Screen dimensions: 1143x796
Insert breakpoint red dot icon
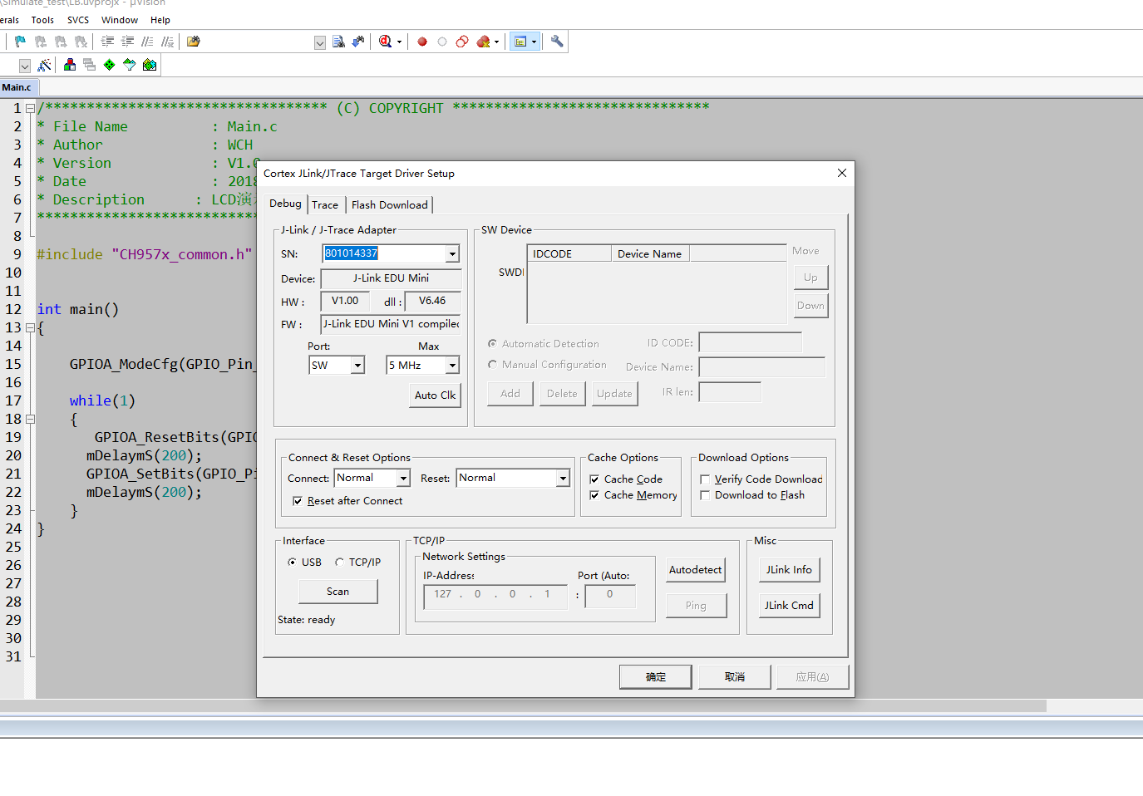click(422, 42)
